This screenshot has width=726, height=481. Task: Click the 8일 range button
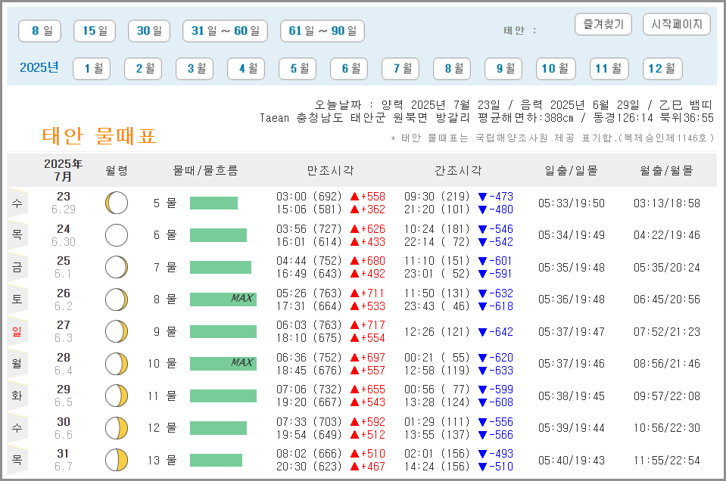pos(40,31)
